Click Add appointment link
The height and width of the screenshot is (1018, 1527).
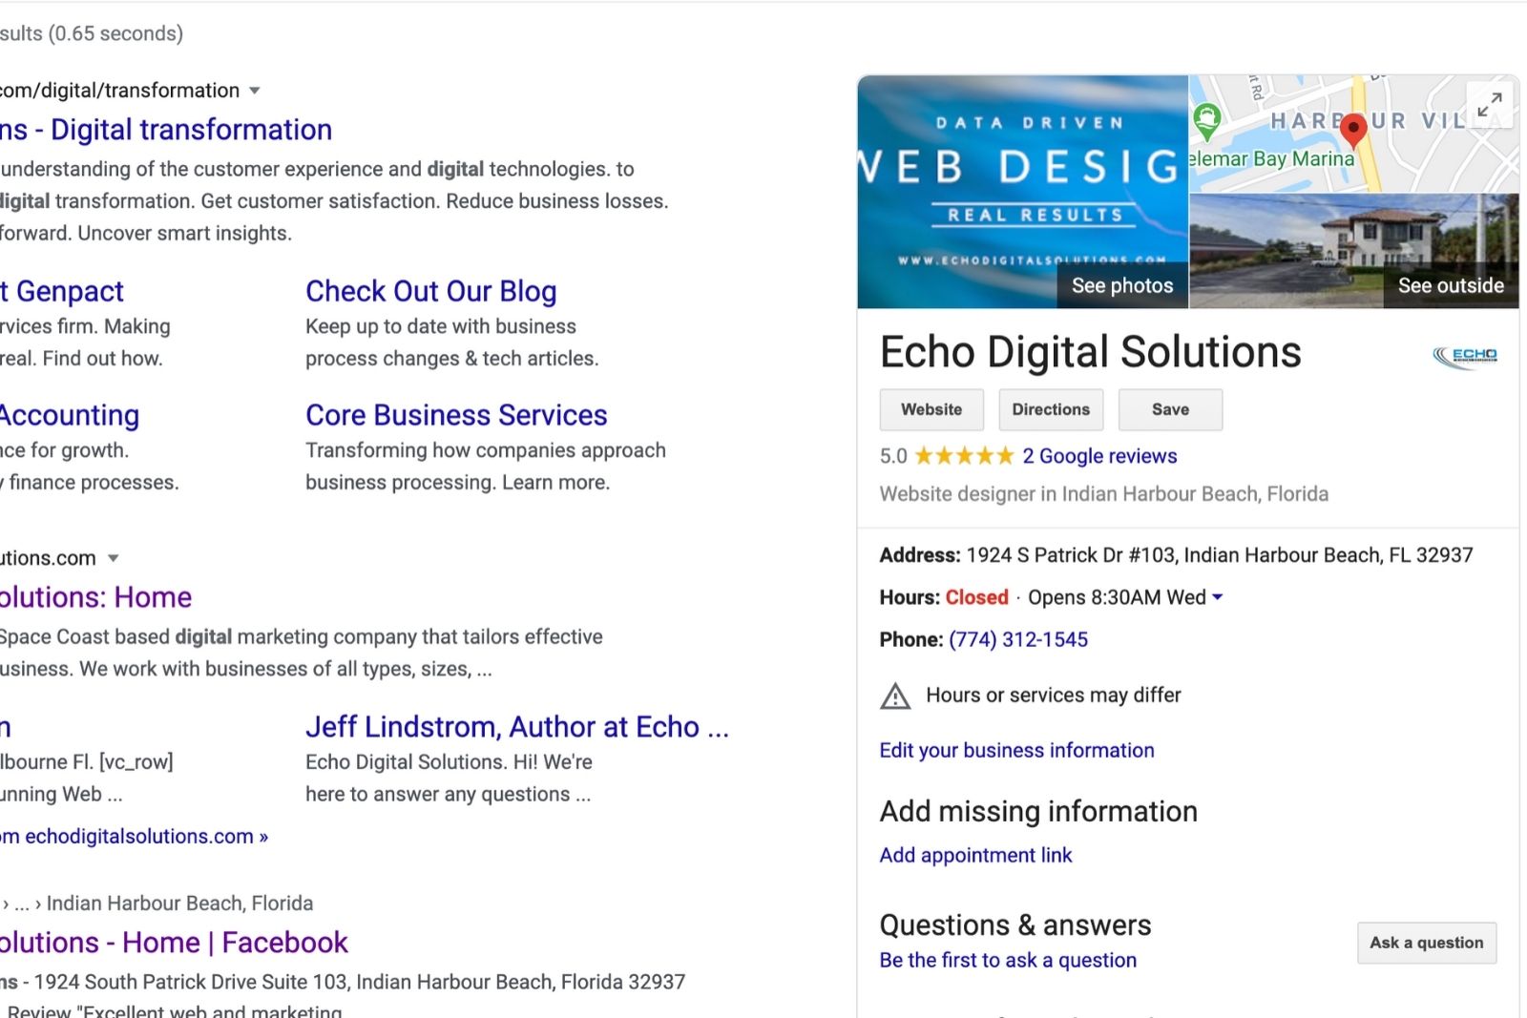pos(975,856)
